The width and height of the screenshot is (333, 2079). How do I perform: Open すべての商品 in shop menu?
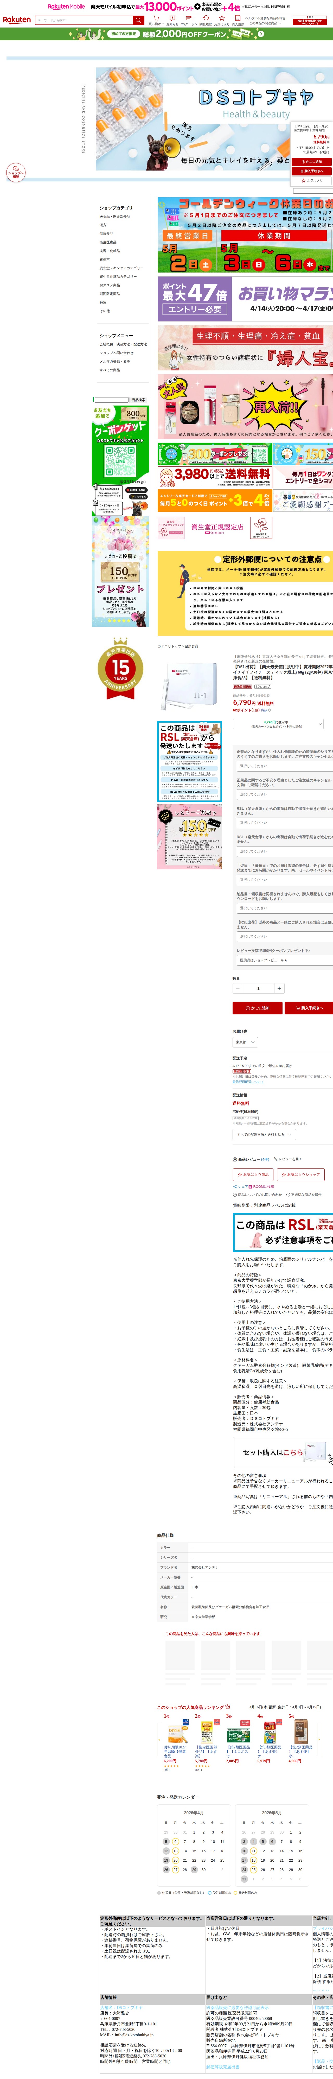(110, 370)
